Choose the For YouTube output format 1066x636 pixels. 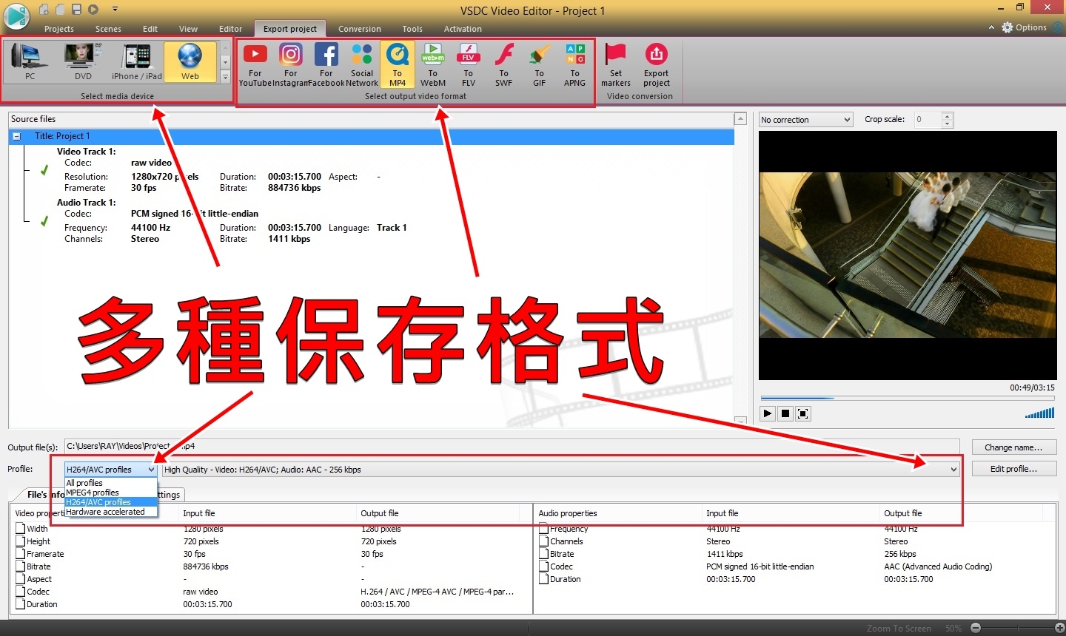[255, 64]
